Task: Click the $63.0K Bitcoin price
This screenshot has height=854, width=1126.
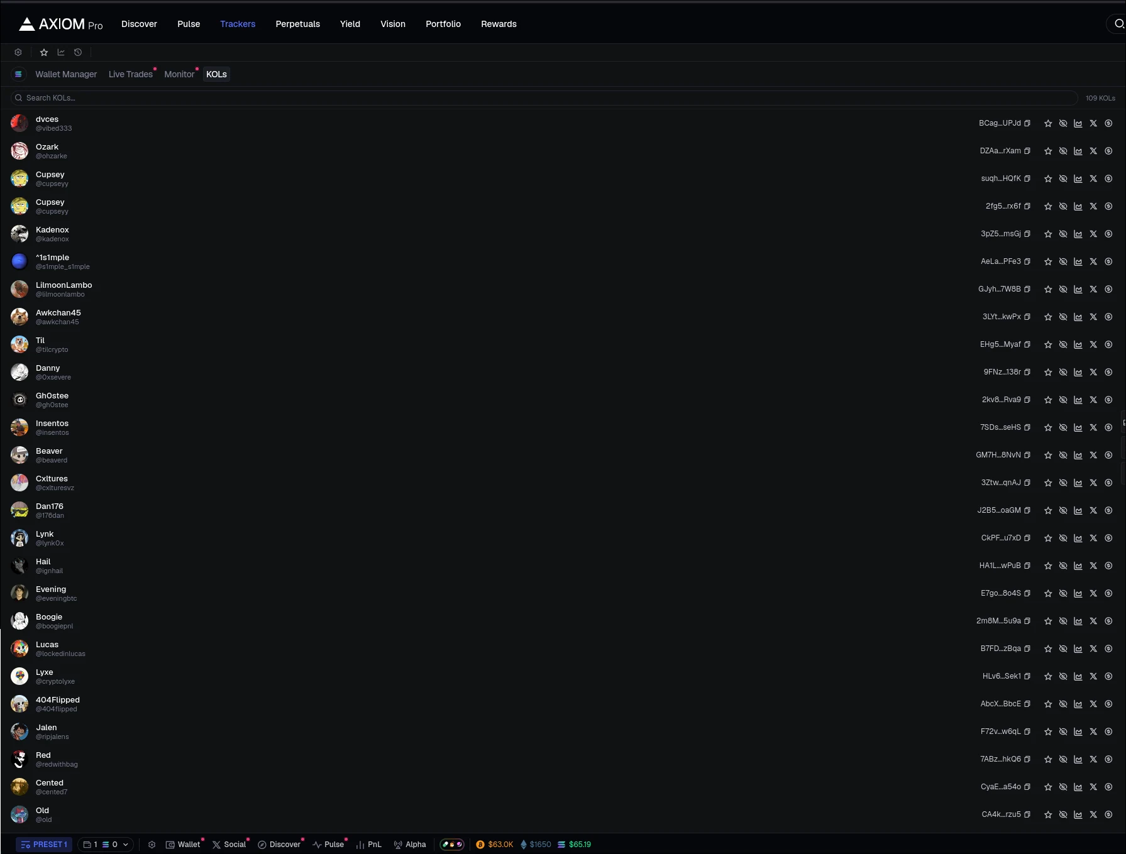Action: pyautogui.click(x=495, y=845)
